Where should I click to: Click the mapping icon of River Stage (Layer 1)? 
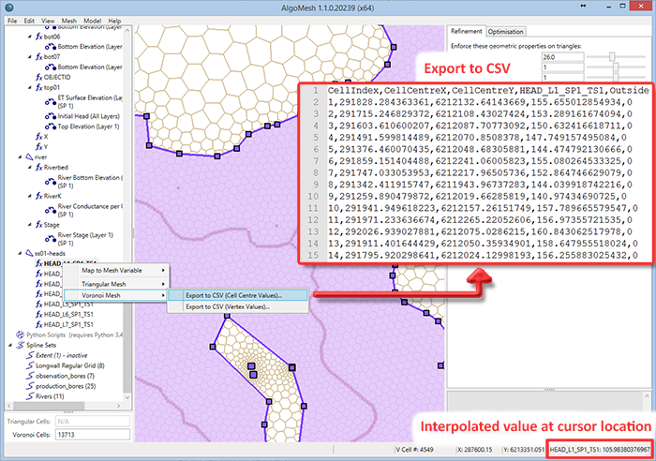51,239
